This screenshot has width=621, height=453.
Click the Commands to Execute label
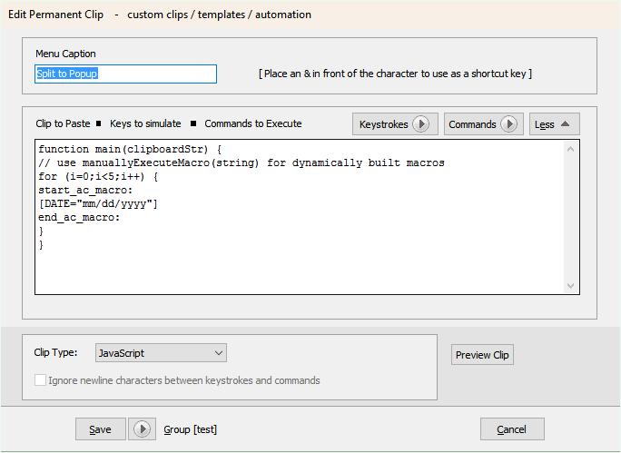252,123
